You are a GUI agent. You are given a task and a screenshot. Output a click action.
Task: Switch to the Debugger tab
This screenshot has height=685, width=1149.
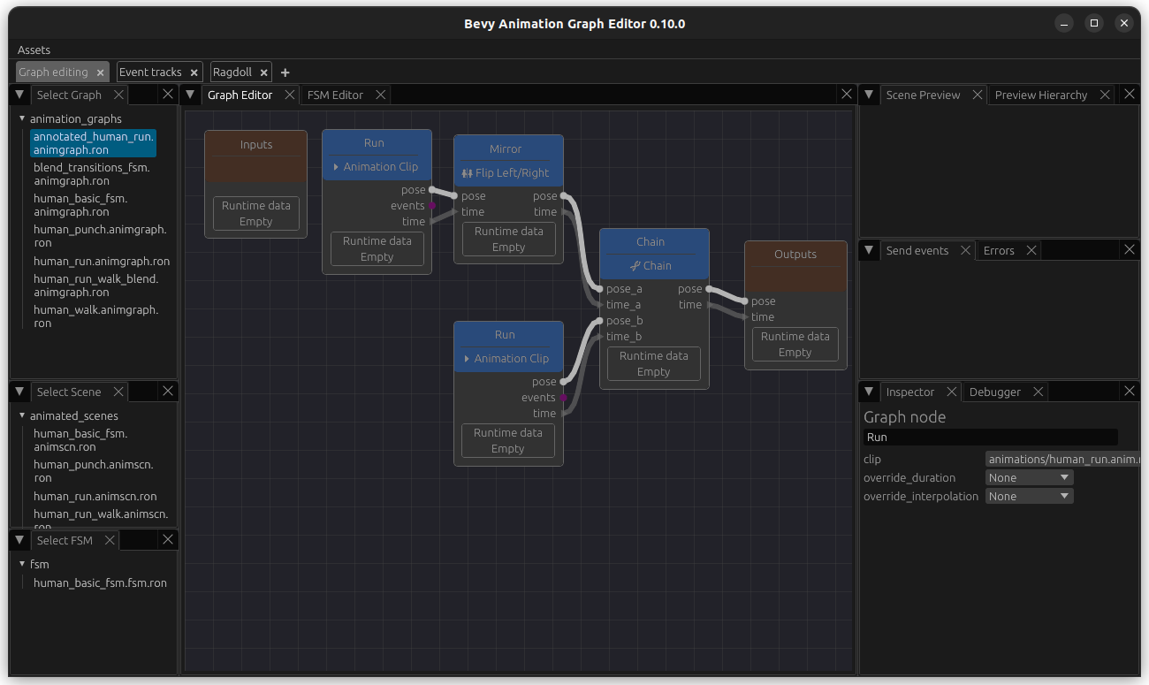coord(994,392)
